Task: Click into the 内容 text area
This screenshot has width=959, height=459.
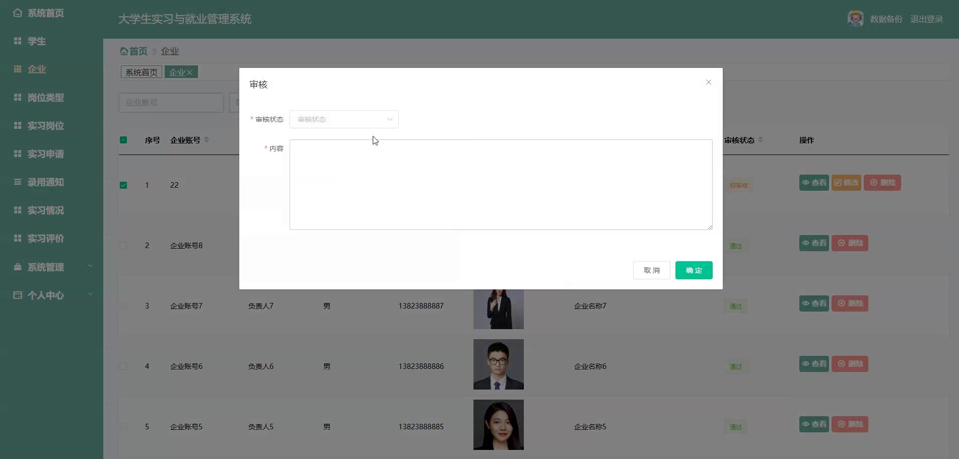Action: (501, 185)
